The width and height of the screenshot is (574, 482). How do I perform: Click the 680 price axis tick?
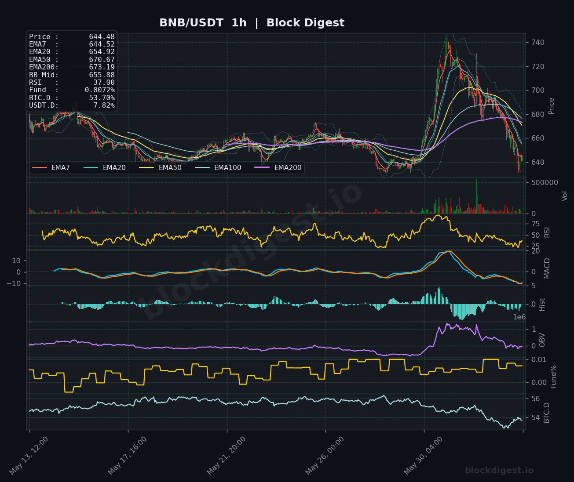tap(538, 114)
